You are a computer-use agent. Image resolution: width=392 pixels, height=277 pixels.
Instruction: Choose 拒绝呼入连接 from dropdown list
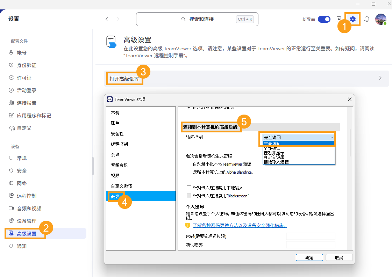click(299, 162)
